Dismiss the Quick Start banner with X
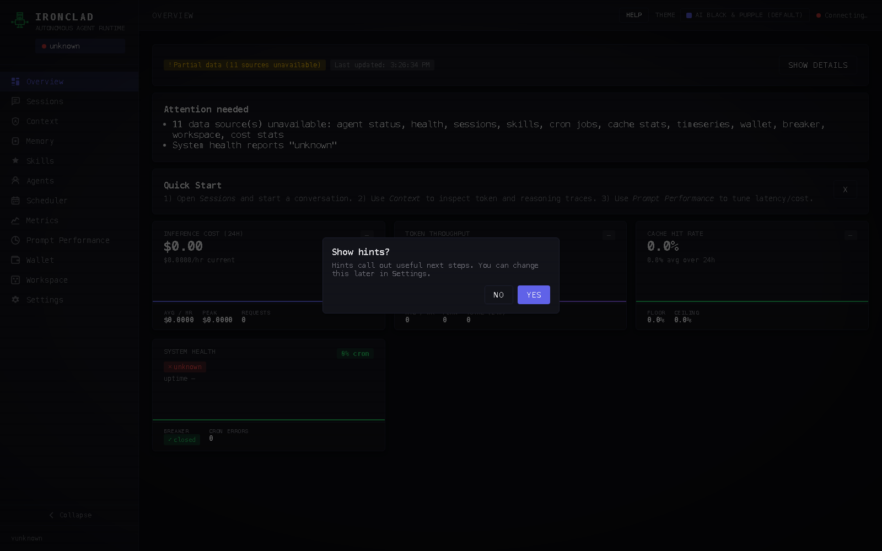882x551 pixels. click(x=845, y=190)
